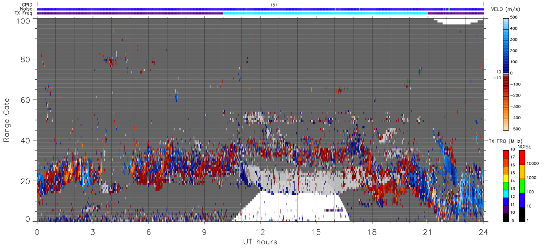
Task: Click the green noise swatch near 100
Action: [523, 186]
